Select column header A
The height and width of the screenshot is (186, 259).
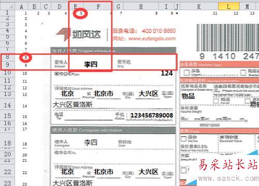[21, 7]
